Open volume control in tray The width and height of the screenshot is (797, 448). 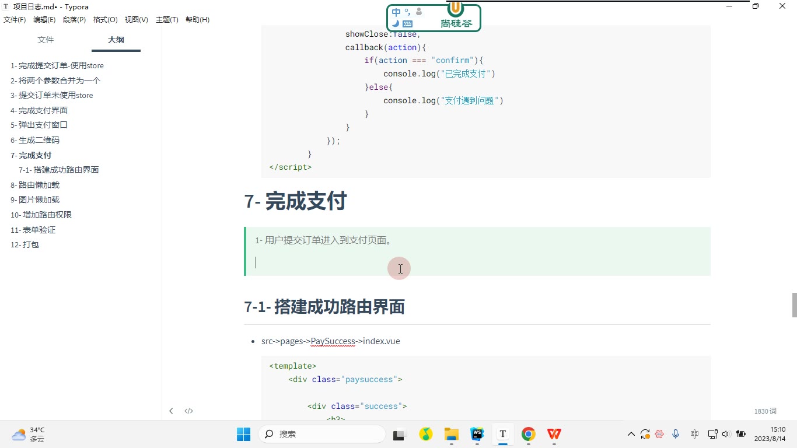click(x=726, y=434)
